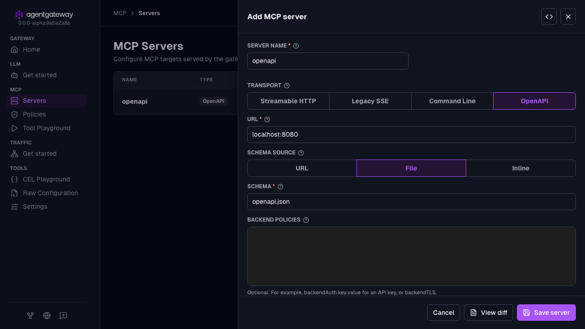Open Home in the sidebar
585x329 pixels.
(47, 49)
